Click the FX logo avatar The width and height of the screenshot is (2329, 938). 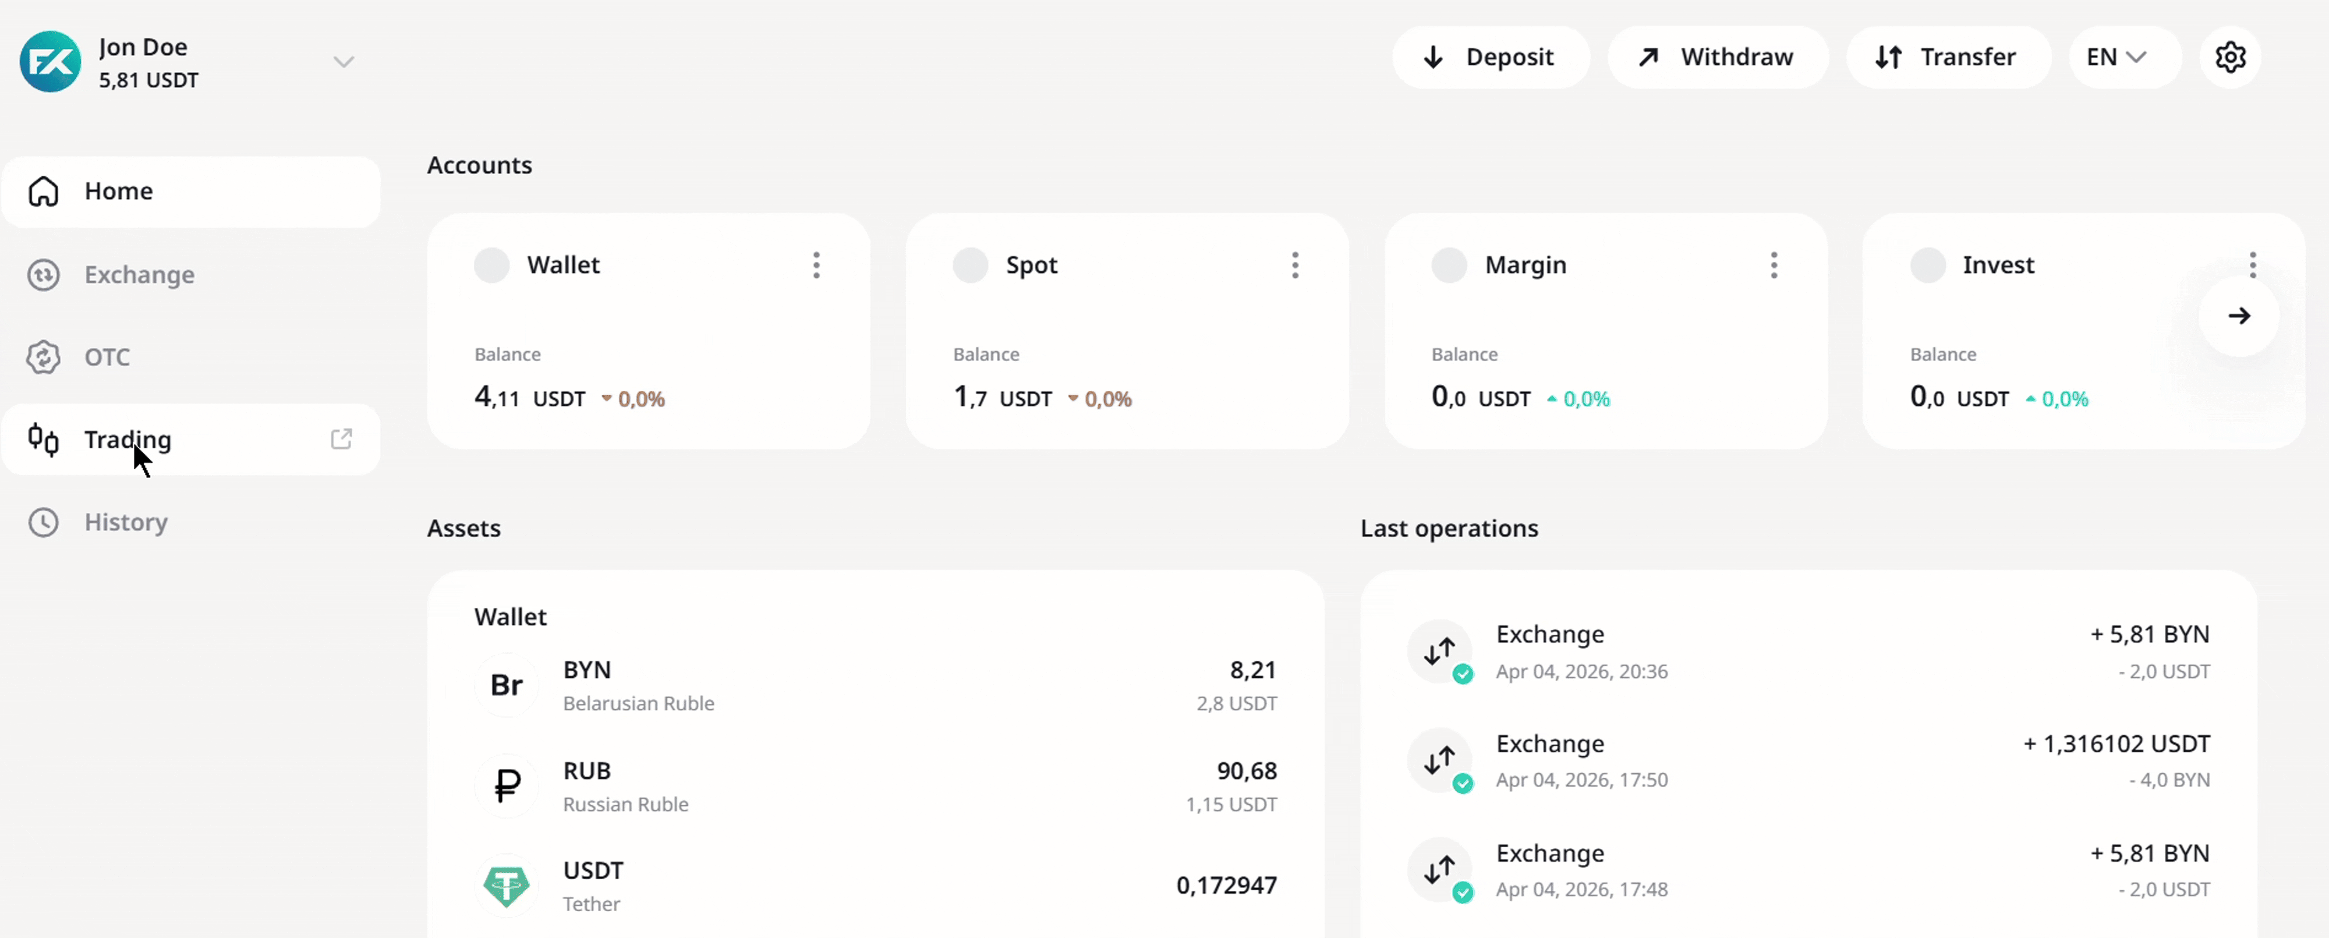point(51,62)
